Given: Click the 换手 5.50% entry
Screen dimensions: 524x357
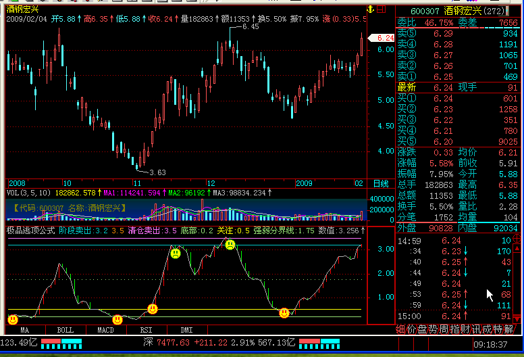Looking at the screenshot, I should click(x=425, y=206).
